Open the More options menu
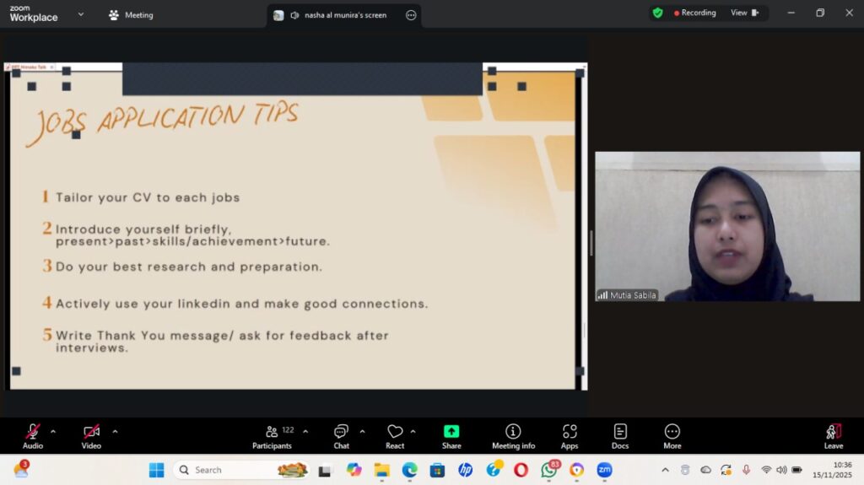The image size is (864, 485). click(672, 435)
